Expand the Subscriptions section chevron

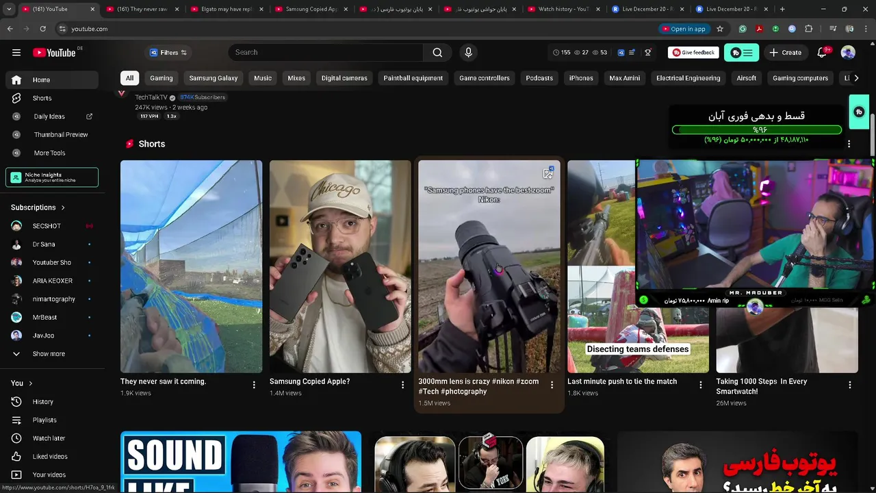point(63,207)
